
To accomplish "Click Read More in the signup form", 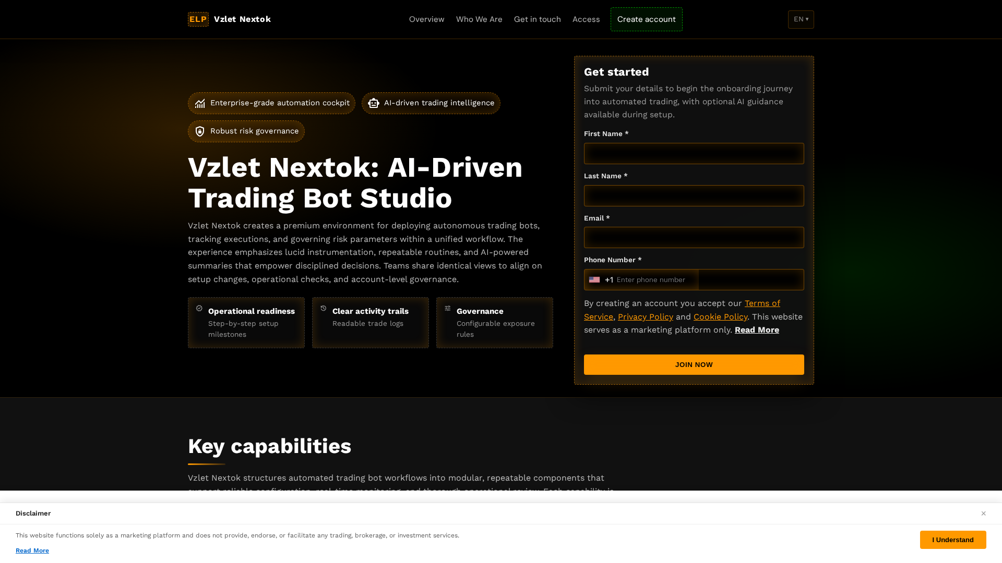I will point(757,330).
